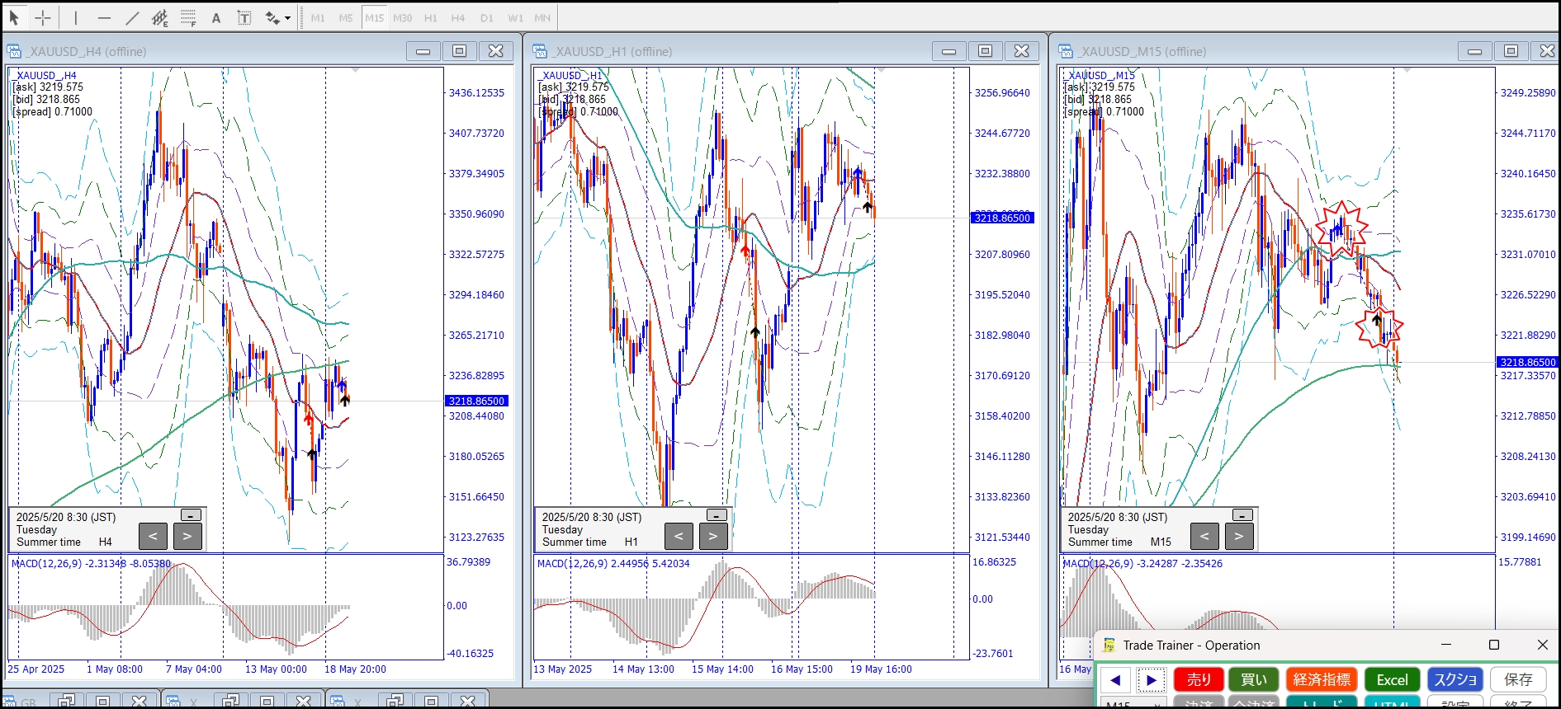
Task: Select the text label tool
Action: click(x=244, y=17)
